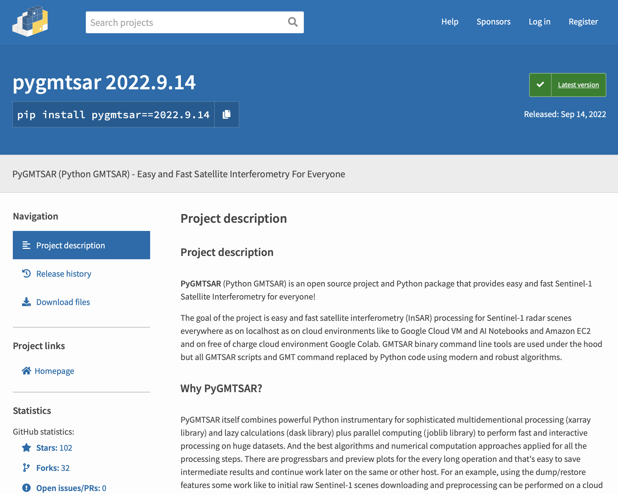Select the Project description icon in navigation
The height and width of the screenshot is (494, 618).
tap(26, 245)
